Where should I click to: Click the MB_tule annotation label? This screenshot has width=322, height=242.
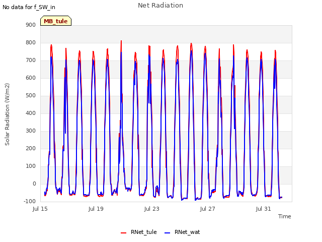tap(56, 21)
